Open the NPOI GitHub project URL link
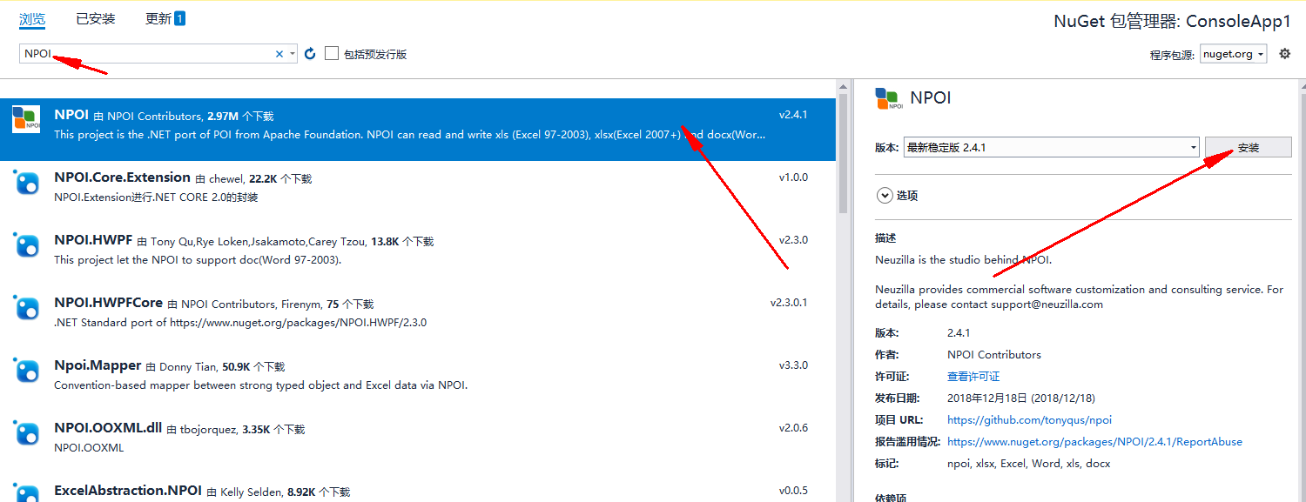The width and height of the screenshot is (1306, 502). click(1028, 419)
